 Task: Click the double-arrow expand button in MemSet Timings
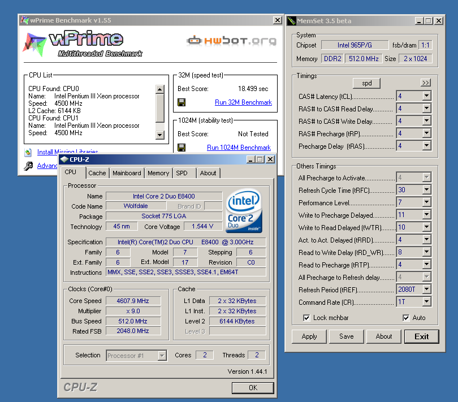point(426,83)
